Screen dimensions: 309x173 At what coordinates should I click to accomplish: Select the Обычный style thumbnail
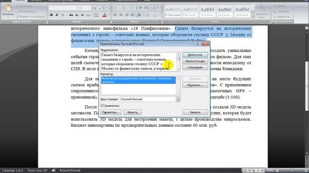point(173,12)
